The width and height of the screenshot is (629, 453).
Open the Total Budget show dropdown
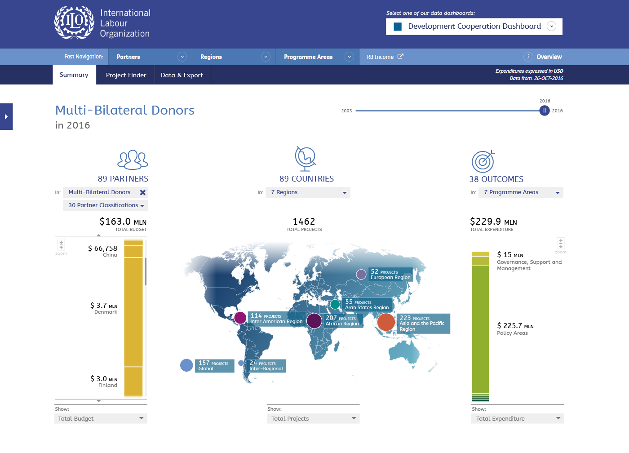click(x=101, y=418)
